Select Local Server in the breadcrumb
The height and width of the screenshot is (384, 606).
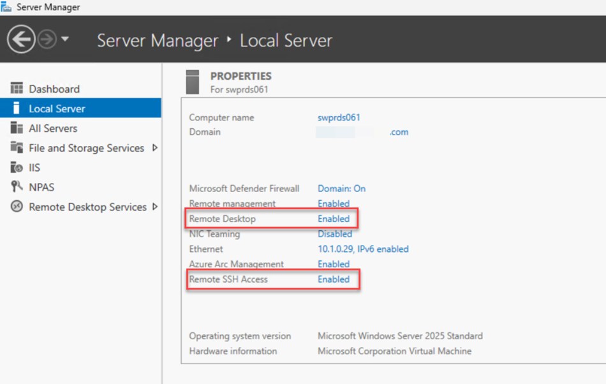point(286,40)
